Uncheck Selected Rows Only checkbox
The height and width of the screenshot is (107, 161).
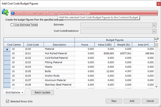click(x=7, y=101)
